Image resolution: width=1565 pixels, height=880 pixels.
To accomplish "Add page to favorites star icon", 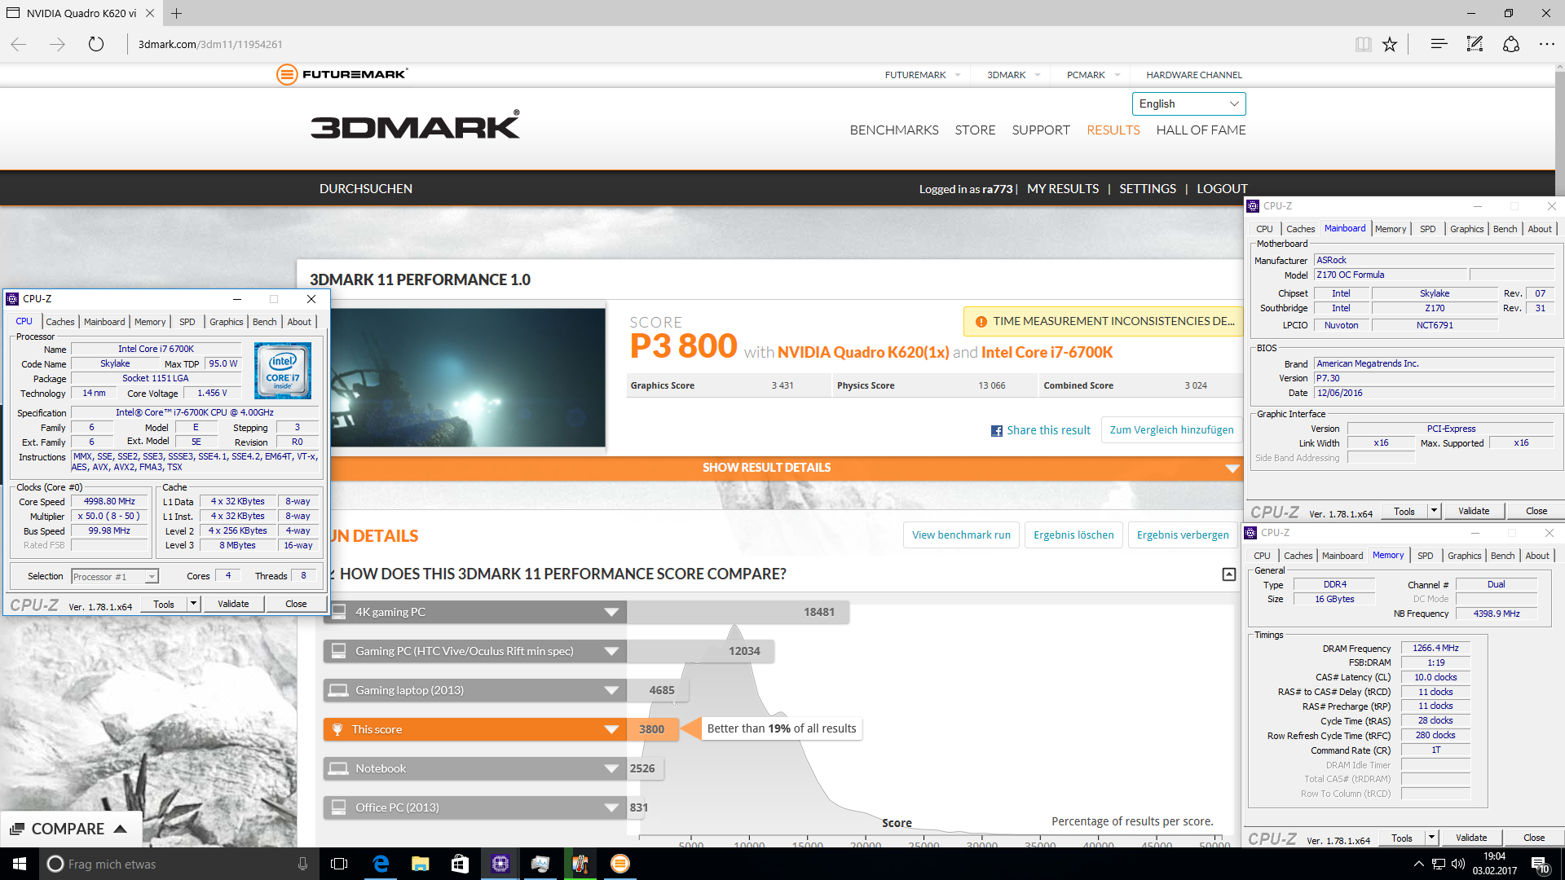I will [1390, 44].
